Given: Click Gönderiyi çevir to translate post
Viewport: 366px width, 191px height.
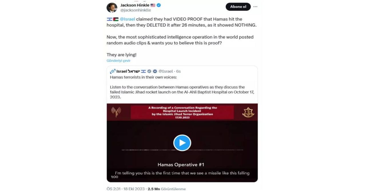Looking at the screenshot, I should coord(118,61).
